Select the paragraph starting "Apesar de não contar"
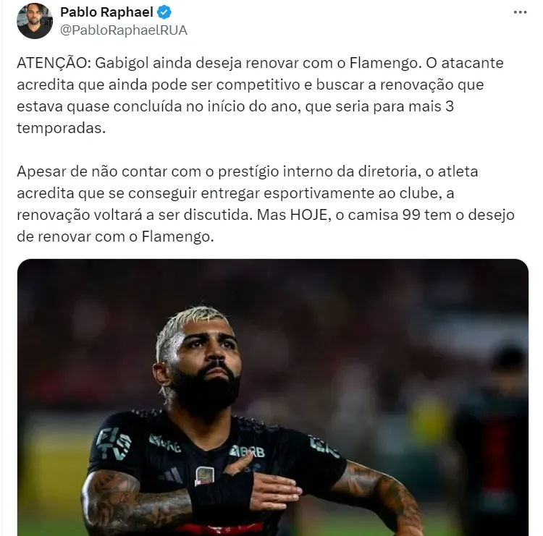 point(266,204)
